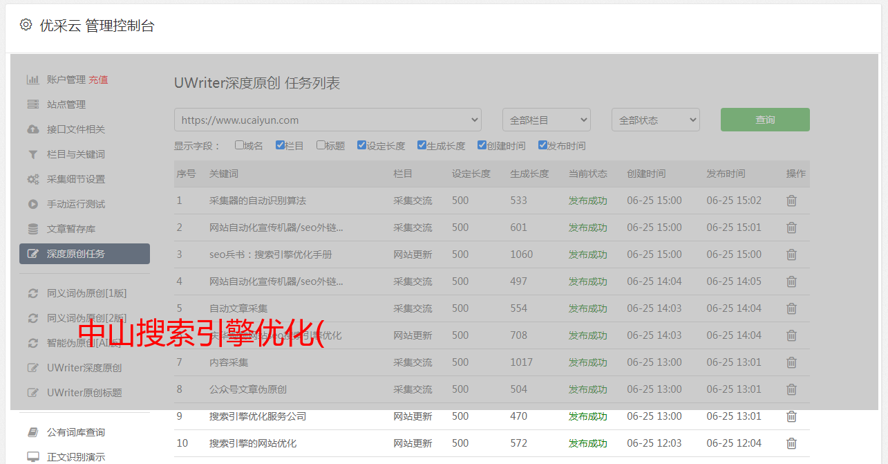The width and height of the screenshot is (888, 464).
Task: Open UWriter原创标题 sidebar link
Action: coord(84,393)
